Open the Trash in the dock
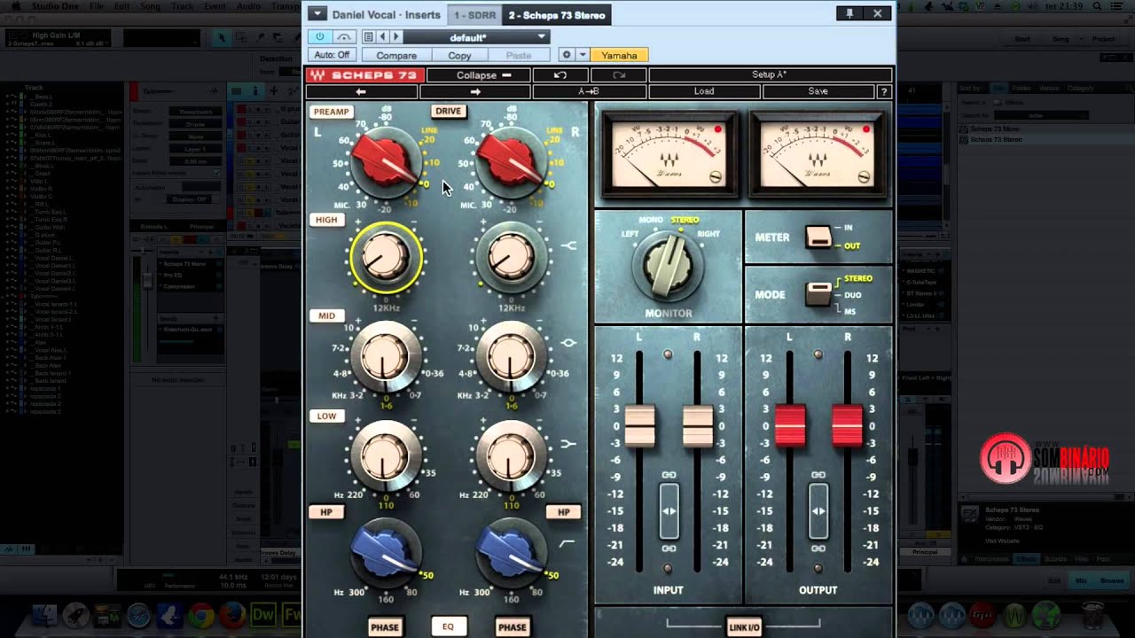The image size is (1135, 638). click(1094, 616)
